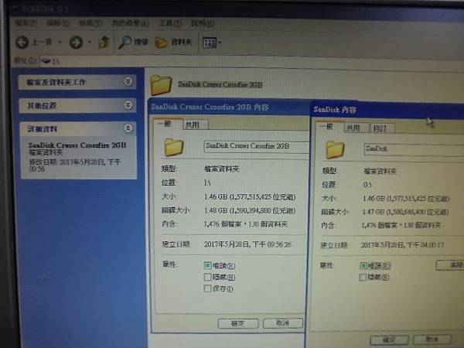Click 確定 in Cruzer Crossfire properties dialog

click(238, 323)
